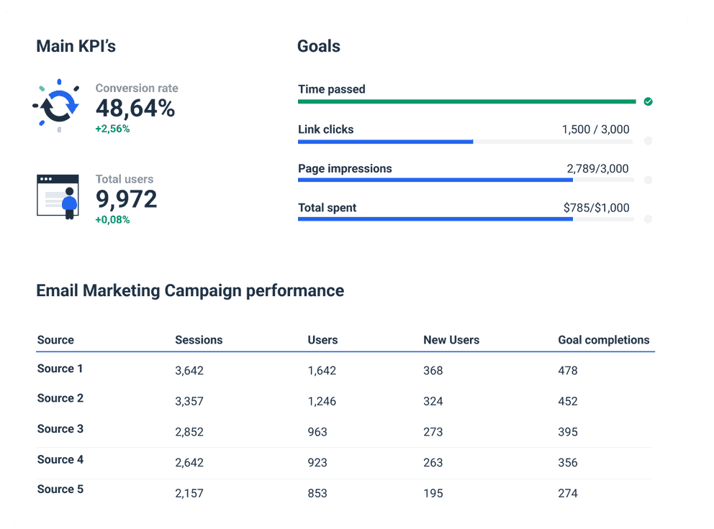Click Source 1 goal completions value 478
Image resolution: width=714 pixels, height=529 pixels.
[568, 371]
